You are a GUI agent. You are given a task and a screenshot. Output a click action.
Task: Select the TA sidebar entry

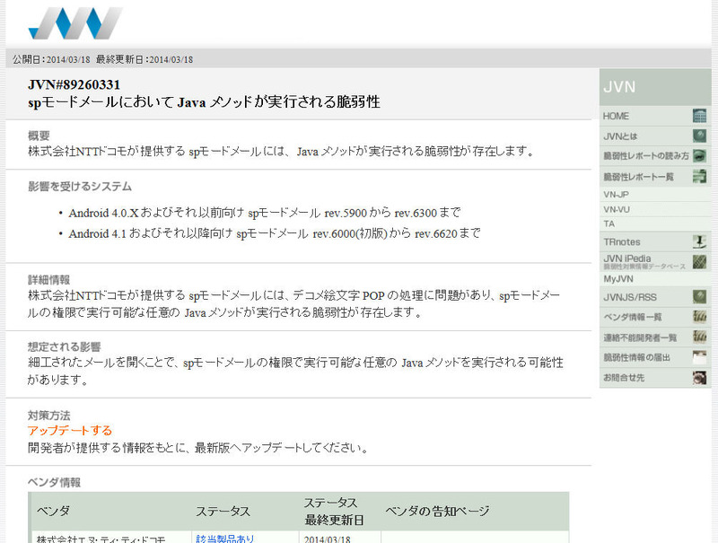coord(609,223)
